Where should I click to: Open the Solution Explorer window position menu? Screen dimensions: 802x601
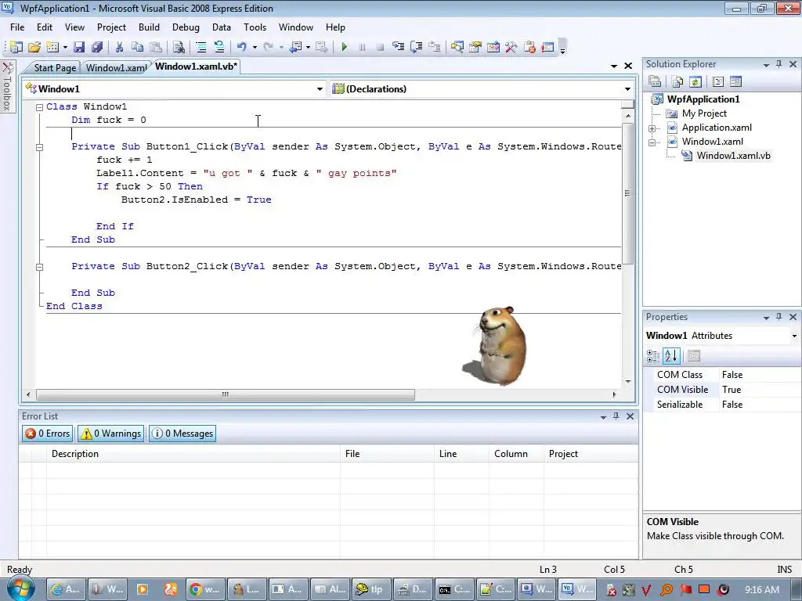pos(766,64)
